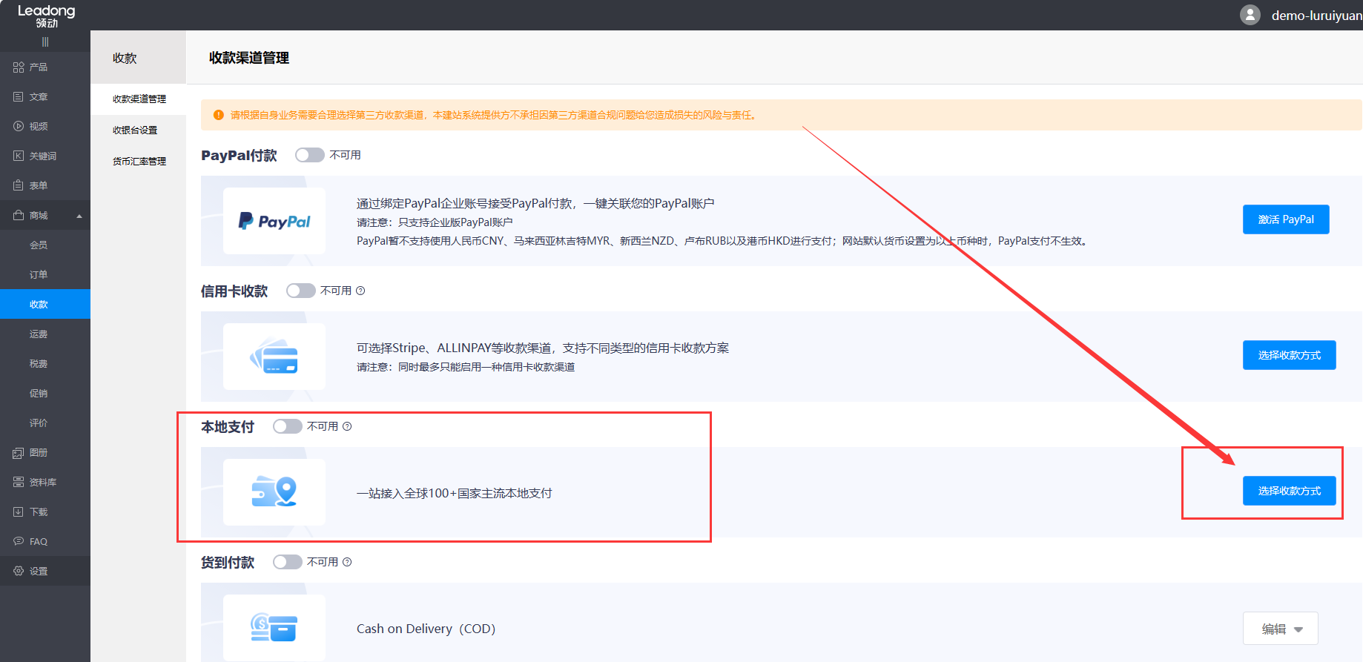Click 选择收款方式 button for 本地支付

(x=1289, y=491)
